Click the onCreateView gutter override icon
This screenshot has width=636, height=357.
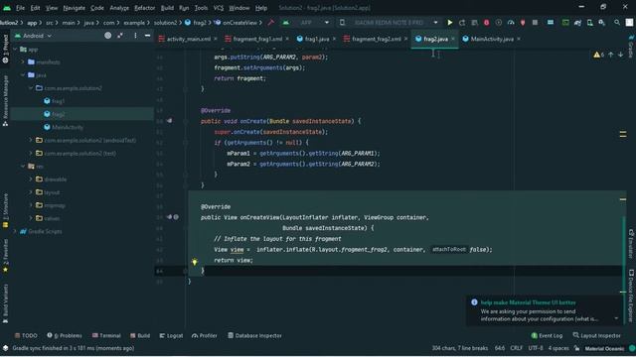(170, 217)
